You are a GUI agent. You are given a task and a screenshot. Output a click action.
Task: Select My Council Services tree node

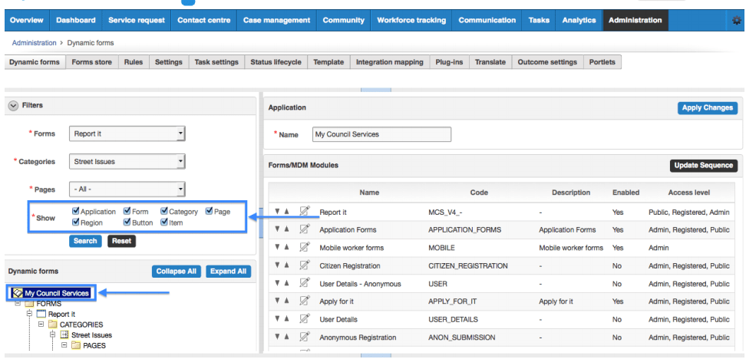[x=51, y=293]
